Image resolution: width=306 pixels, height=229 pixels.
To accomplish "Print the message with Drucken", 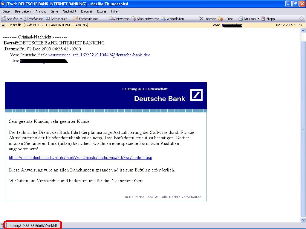I will point(247,19).
